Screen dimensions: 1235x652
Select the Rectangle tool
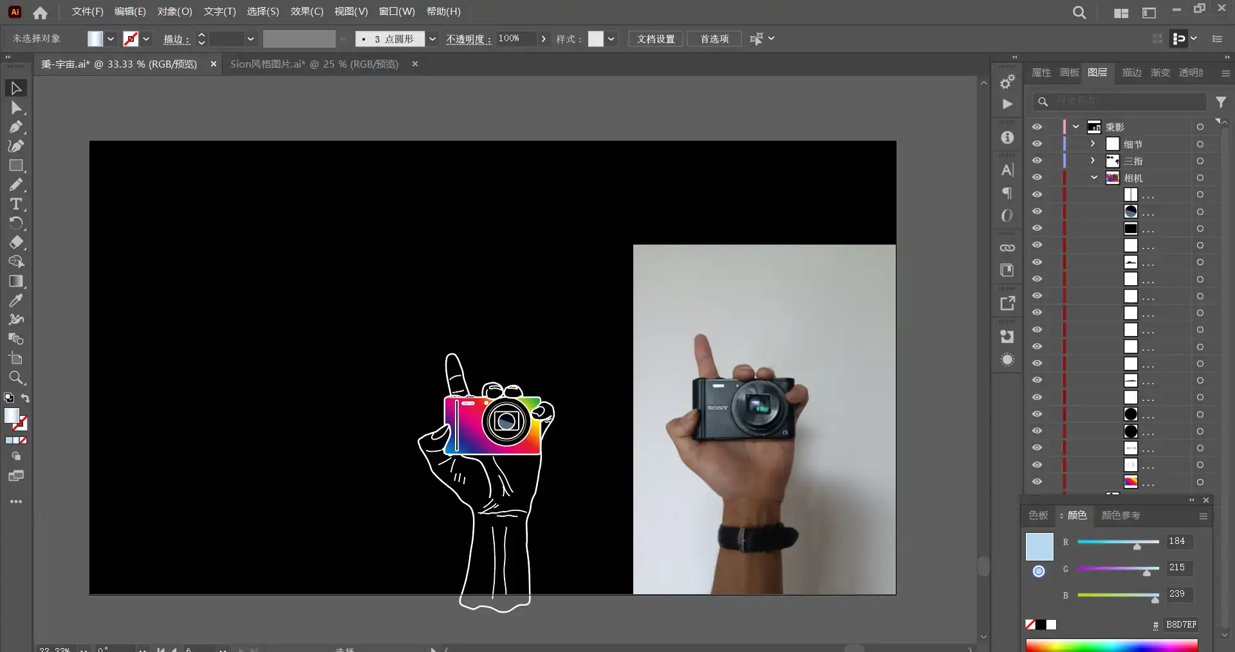click(x=16, y=165)
